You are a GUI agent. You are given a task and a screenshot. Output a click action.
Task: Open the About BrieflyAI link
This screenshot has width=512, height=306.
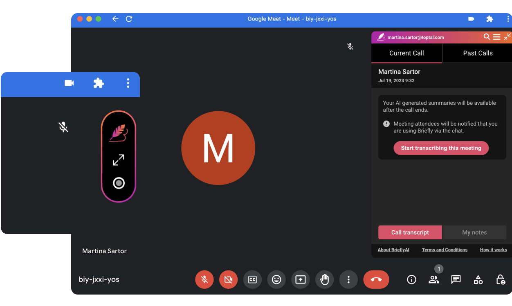coord(393,250)
